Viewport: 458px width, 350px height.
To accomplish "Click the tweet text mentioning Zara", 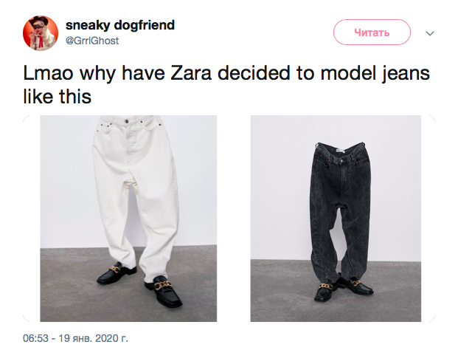I will pos(226,84).
